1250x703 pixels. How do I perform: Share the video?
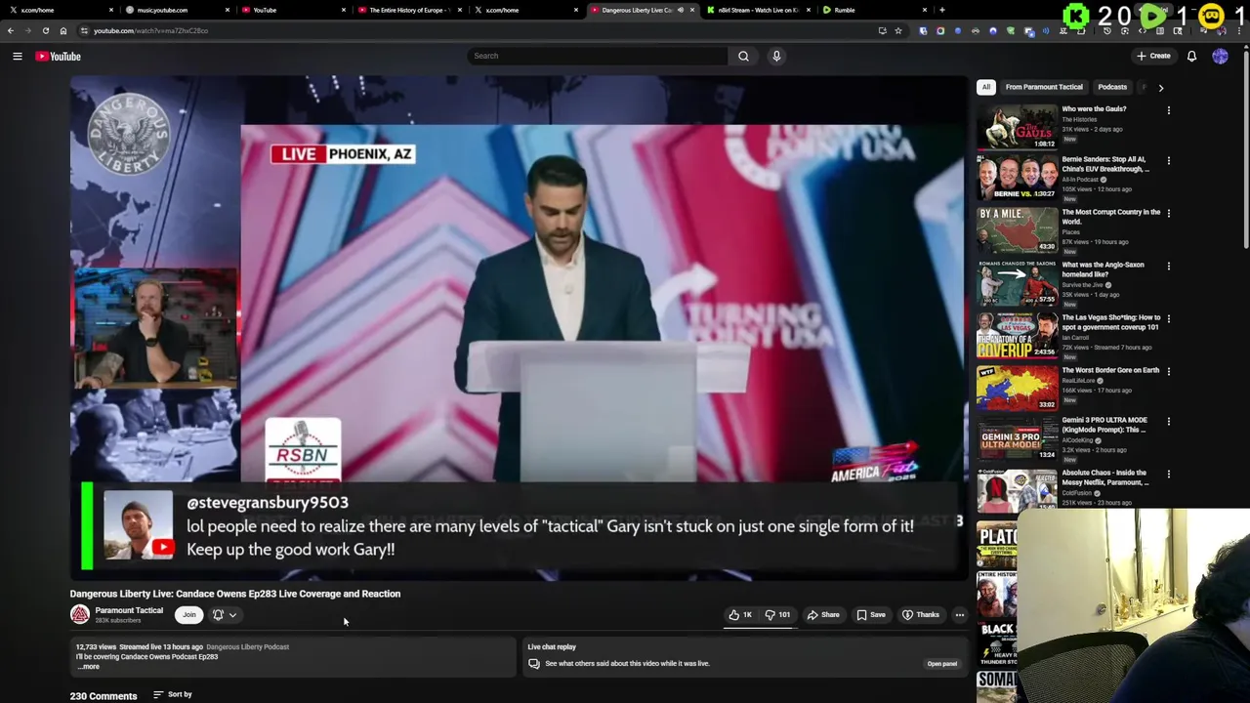[x=823, y=614]
